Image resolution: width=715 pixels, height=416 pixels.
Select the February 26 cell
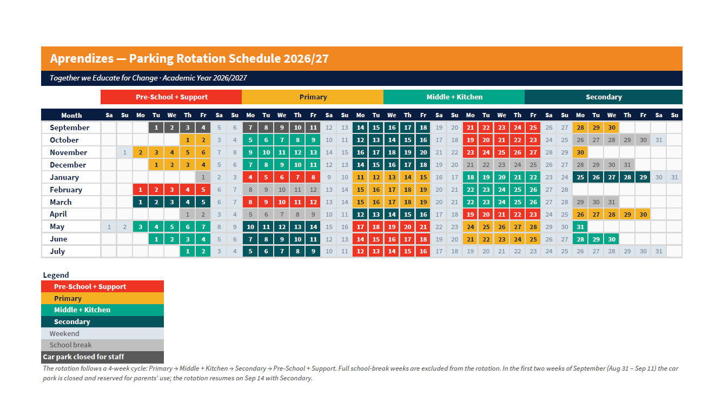[x=533, y=190]
